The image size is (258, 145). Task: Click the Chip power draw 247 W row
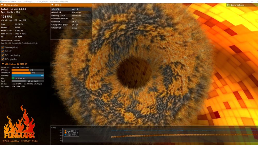[71, 25]
